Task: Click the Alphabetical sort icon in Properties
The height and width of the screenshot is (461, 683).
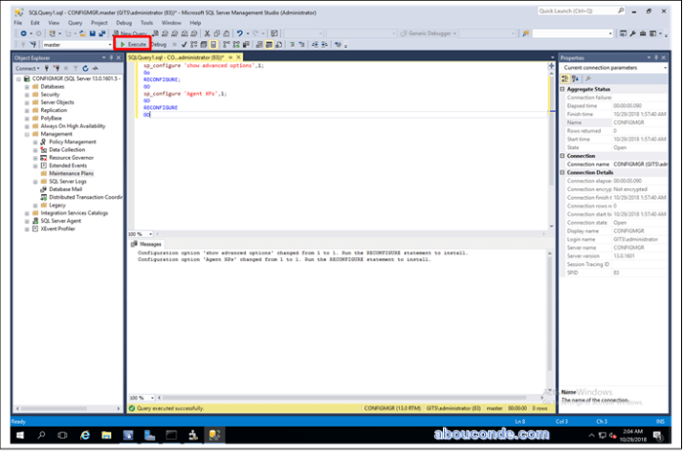Action: point(575,78)
